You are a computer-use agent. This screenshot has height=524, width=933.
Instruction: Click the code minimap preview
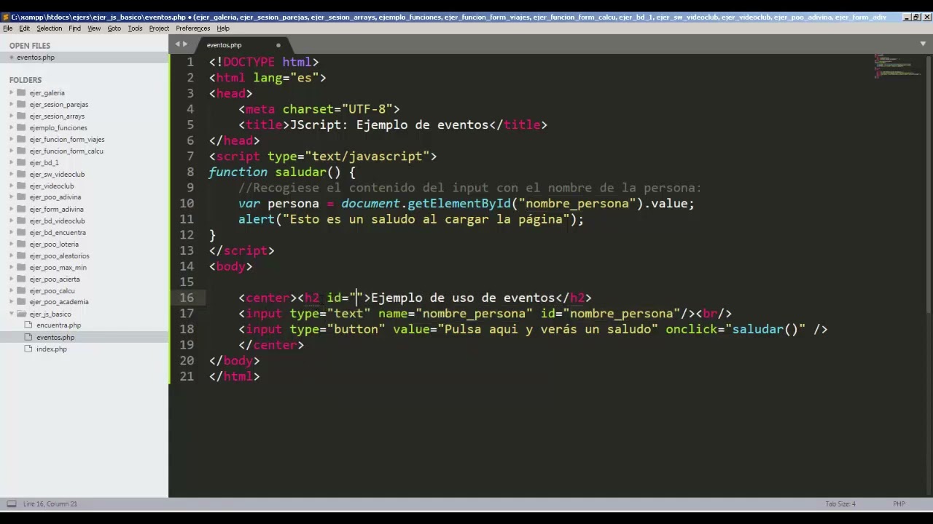(897, 65)
